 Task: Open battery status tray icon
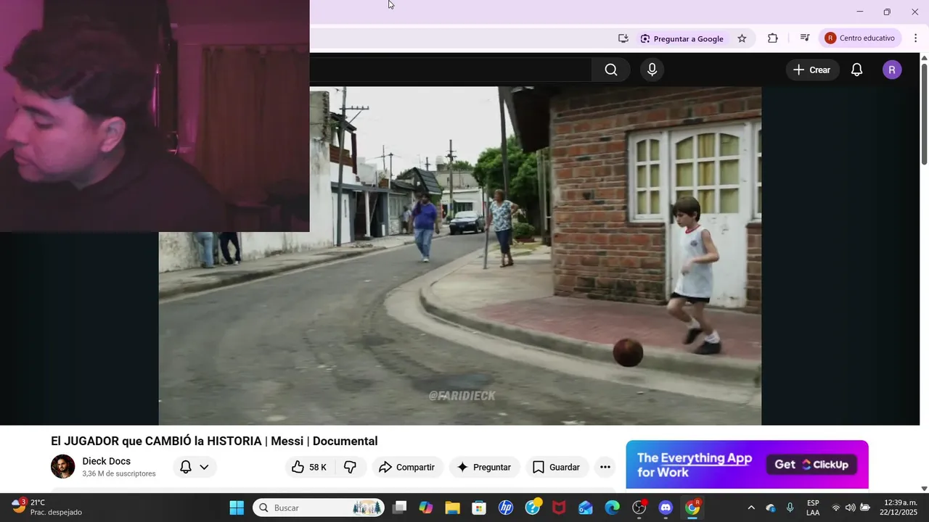point(865,507)
